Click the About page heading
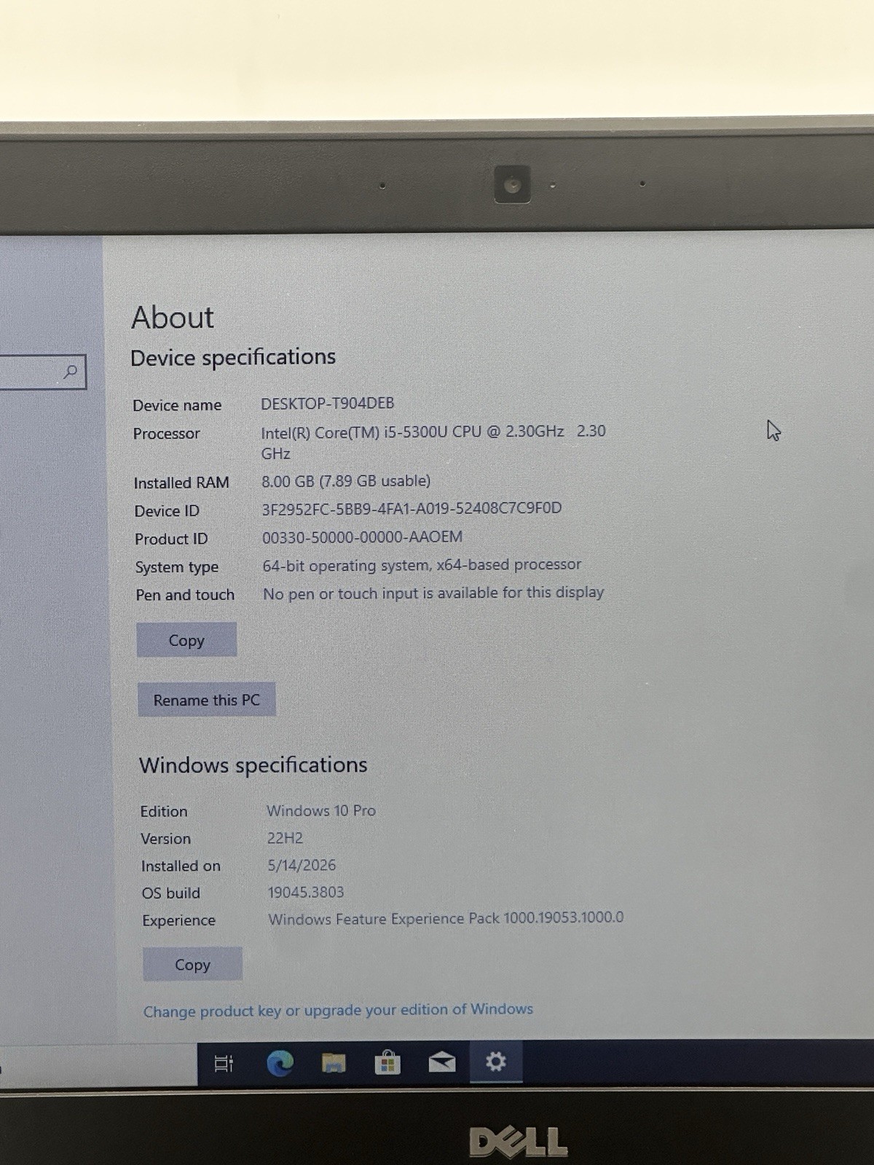This screenshot has width=874, height=1165. pos(173,317)
